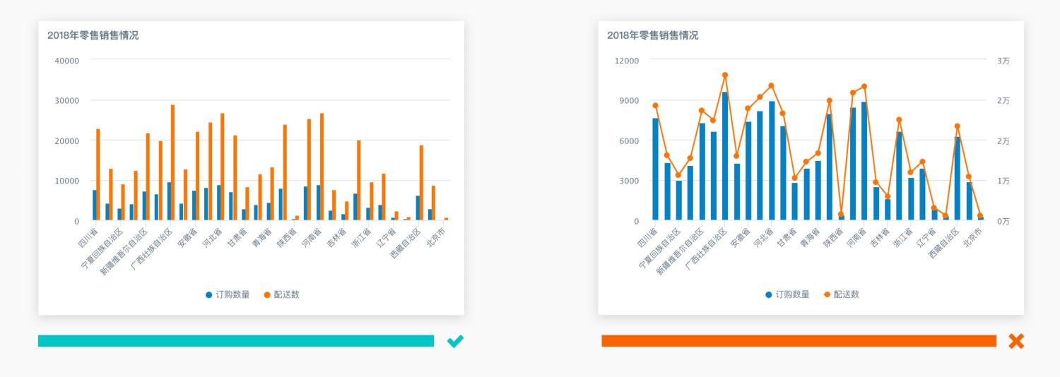The width and height of the screenshot is (1060, 377).
Task: Click the 3万 secondary axis label
Action: (x=1003, y=61)
